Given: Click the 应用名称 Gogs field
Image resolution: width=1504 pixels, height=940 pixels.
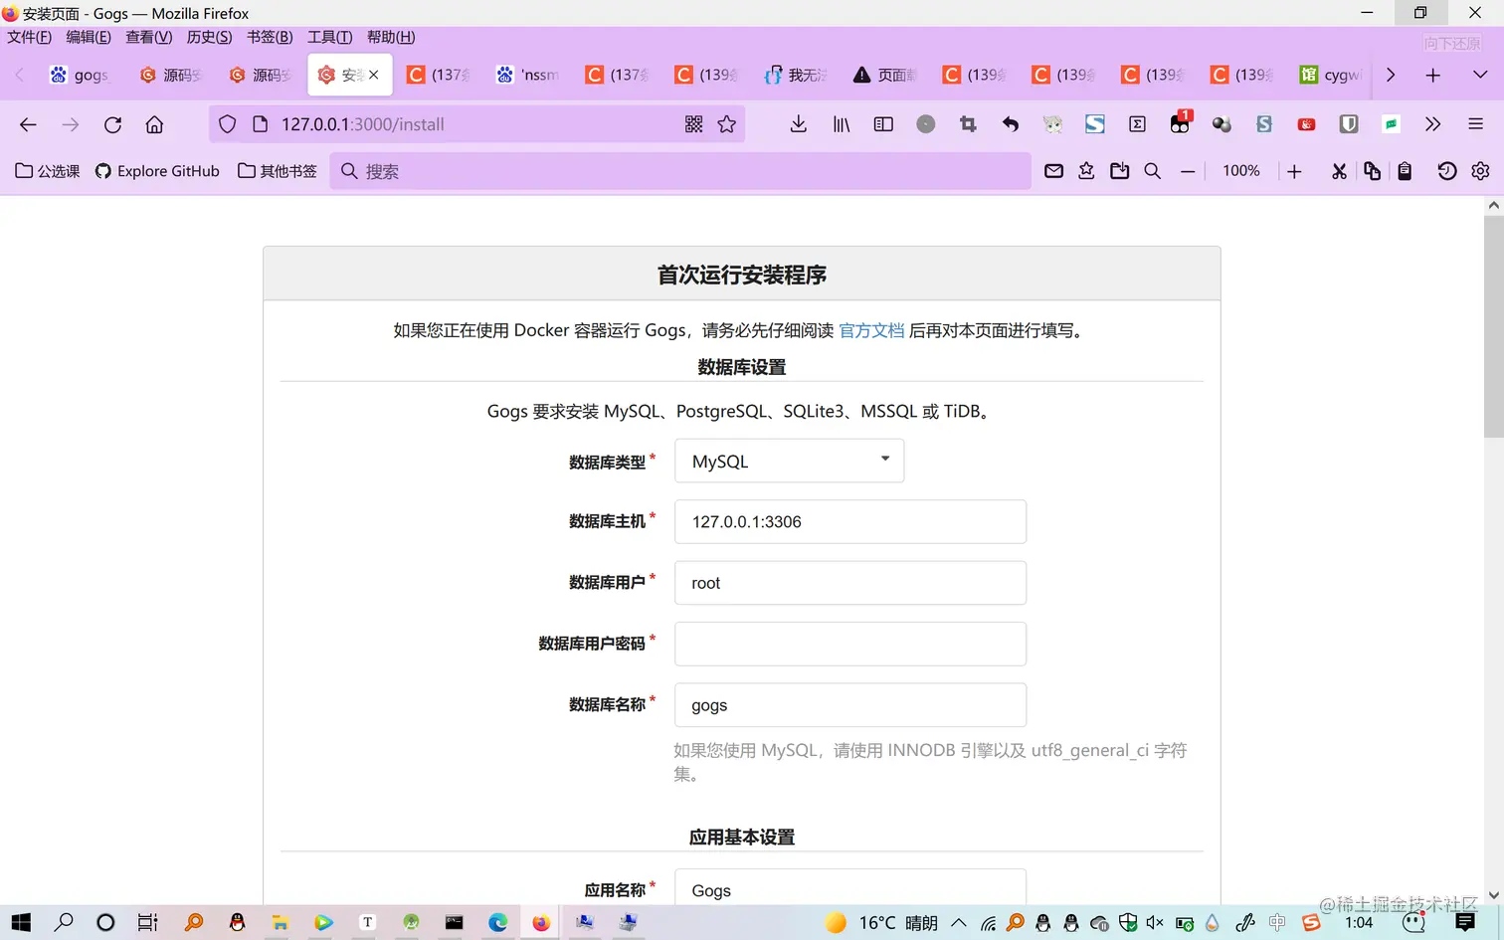Looking at the screenshot, I should tap(850, 887).
